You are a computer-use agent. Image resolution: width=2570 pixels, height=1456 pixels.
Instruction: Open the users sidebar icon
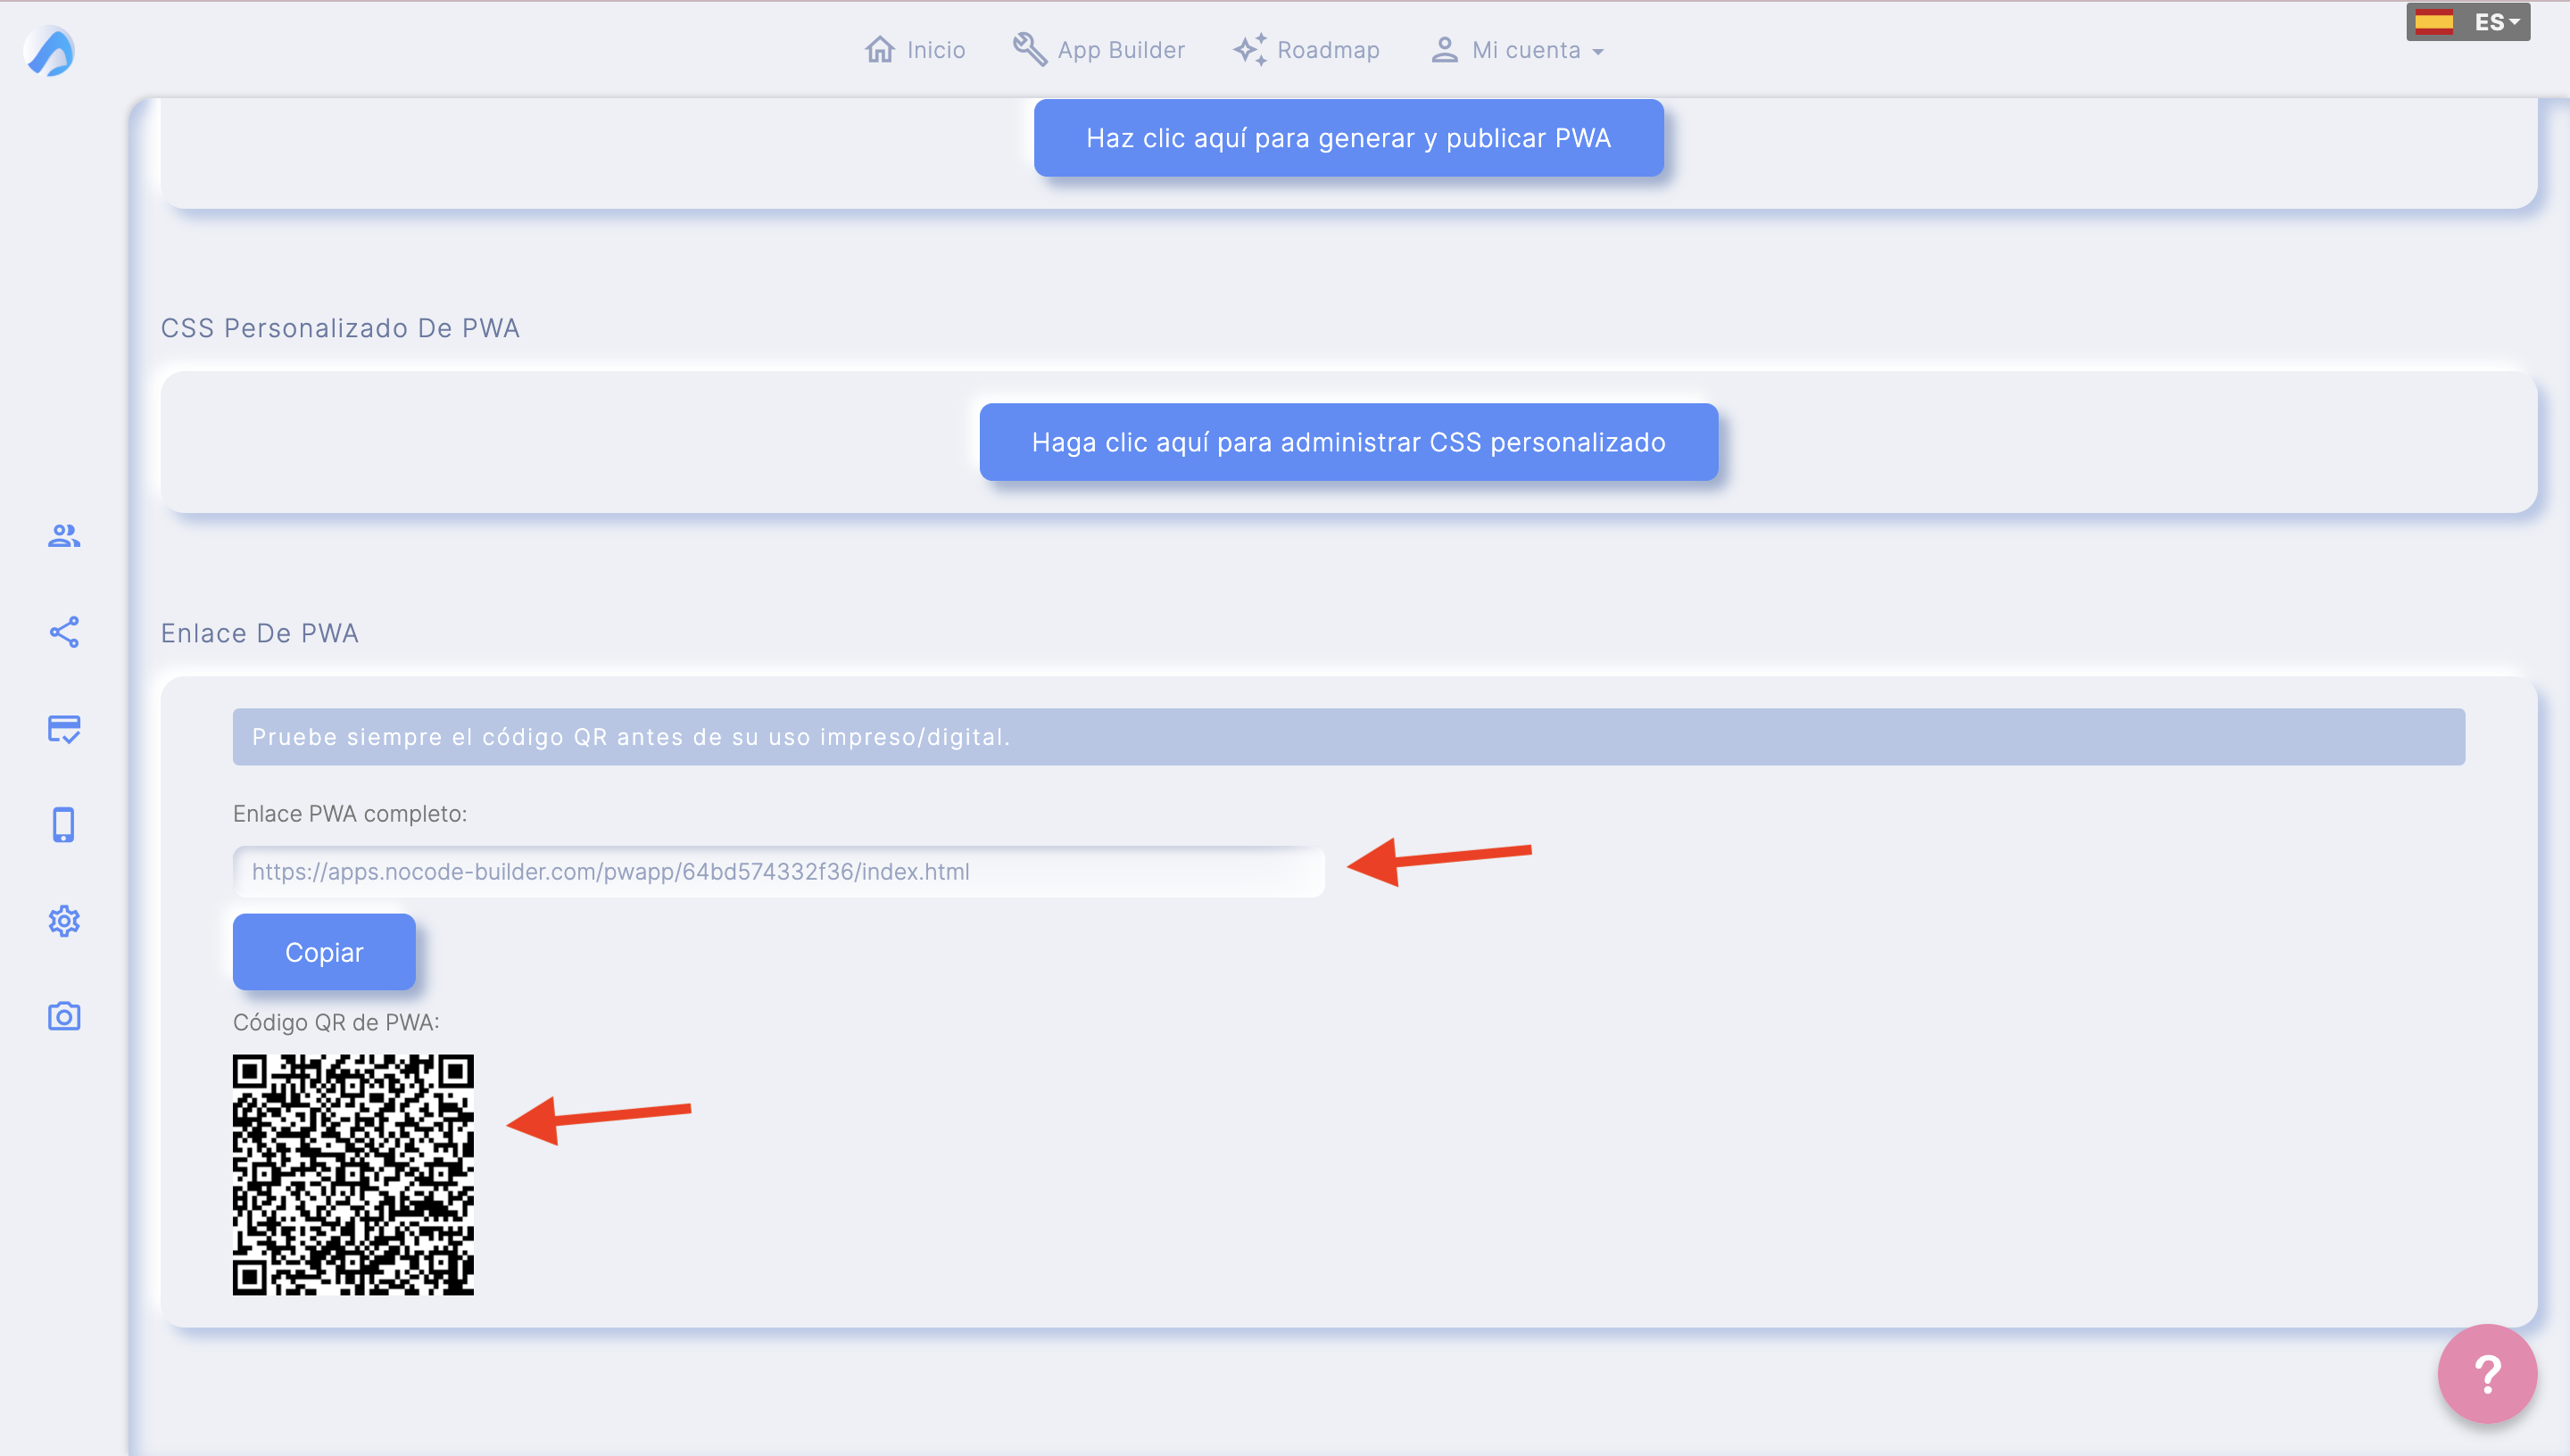coord(64,536)
